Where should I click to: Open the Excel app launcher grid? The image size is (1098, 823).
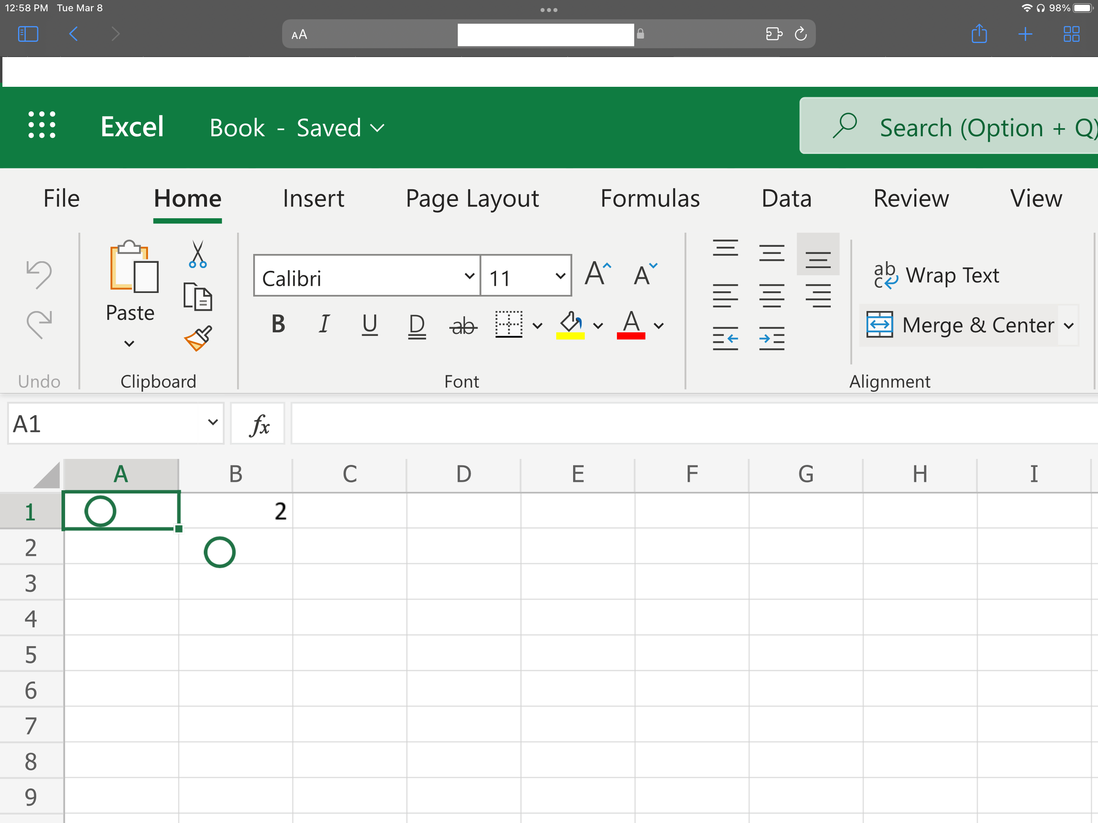pyautogui.click(x=42, y=125)
